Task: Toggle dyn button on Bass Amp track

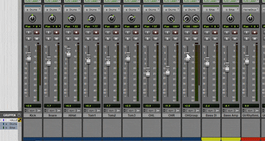Action: [x=230, y=111]
